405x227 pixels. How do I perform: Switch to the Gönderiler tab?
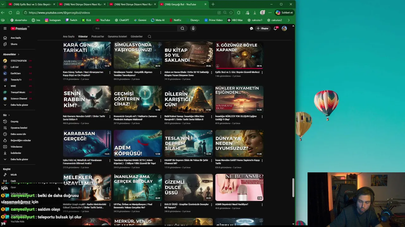[137, 37]
